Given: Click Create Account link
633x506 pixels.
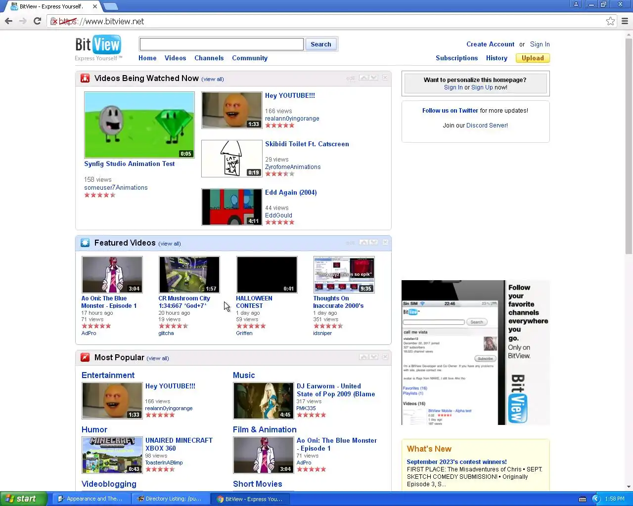Looking at the screenshot, I should click(490, 44).
